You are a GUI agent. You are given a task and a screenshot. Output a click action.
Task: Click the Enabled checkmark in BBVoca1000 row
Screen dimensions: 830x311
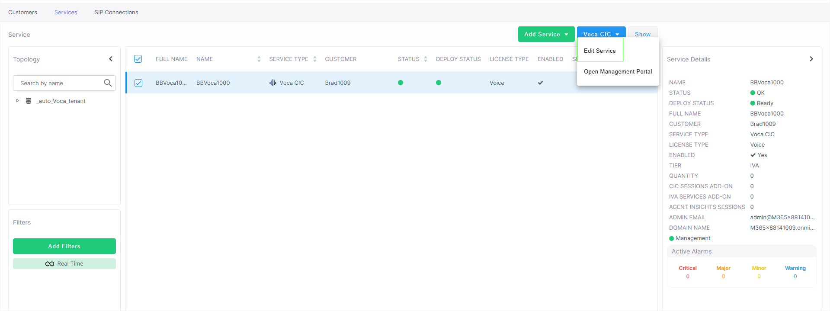pyautogui.click(x=540, y=83)
